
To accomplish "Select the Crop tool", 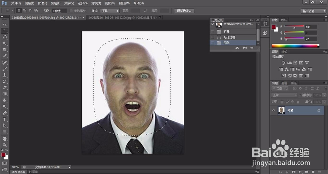I will [4, 50].
